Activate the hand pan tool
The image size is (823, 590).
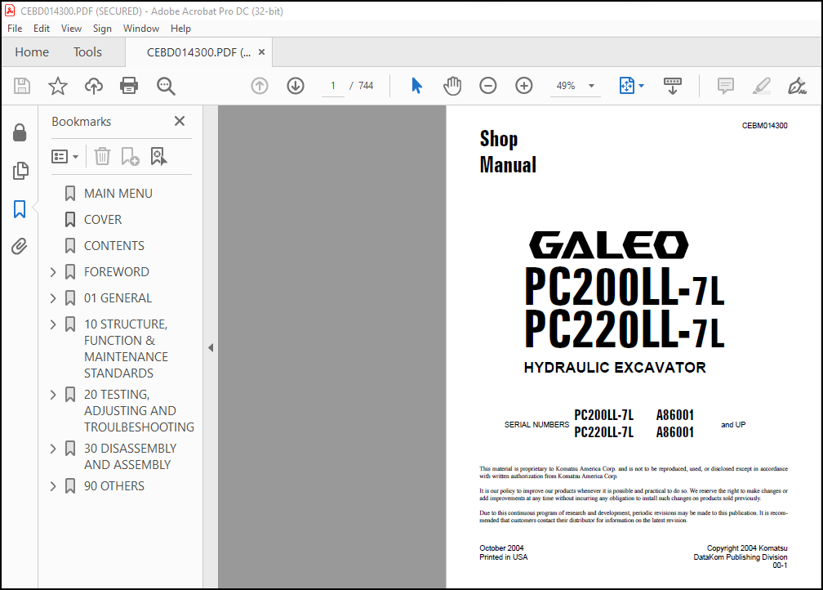(452, 86)
